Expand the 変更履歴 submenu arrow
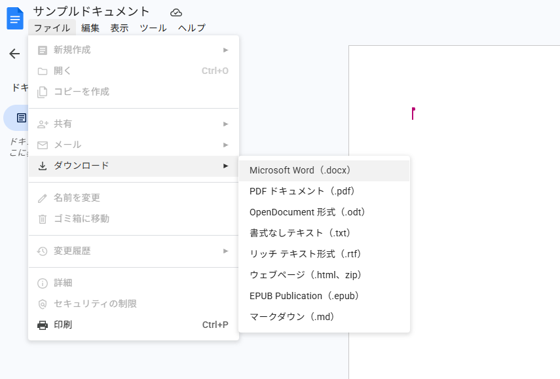Image resolution: width=560 pixels, height=379 pixels. 225,251
